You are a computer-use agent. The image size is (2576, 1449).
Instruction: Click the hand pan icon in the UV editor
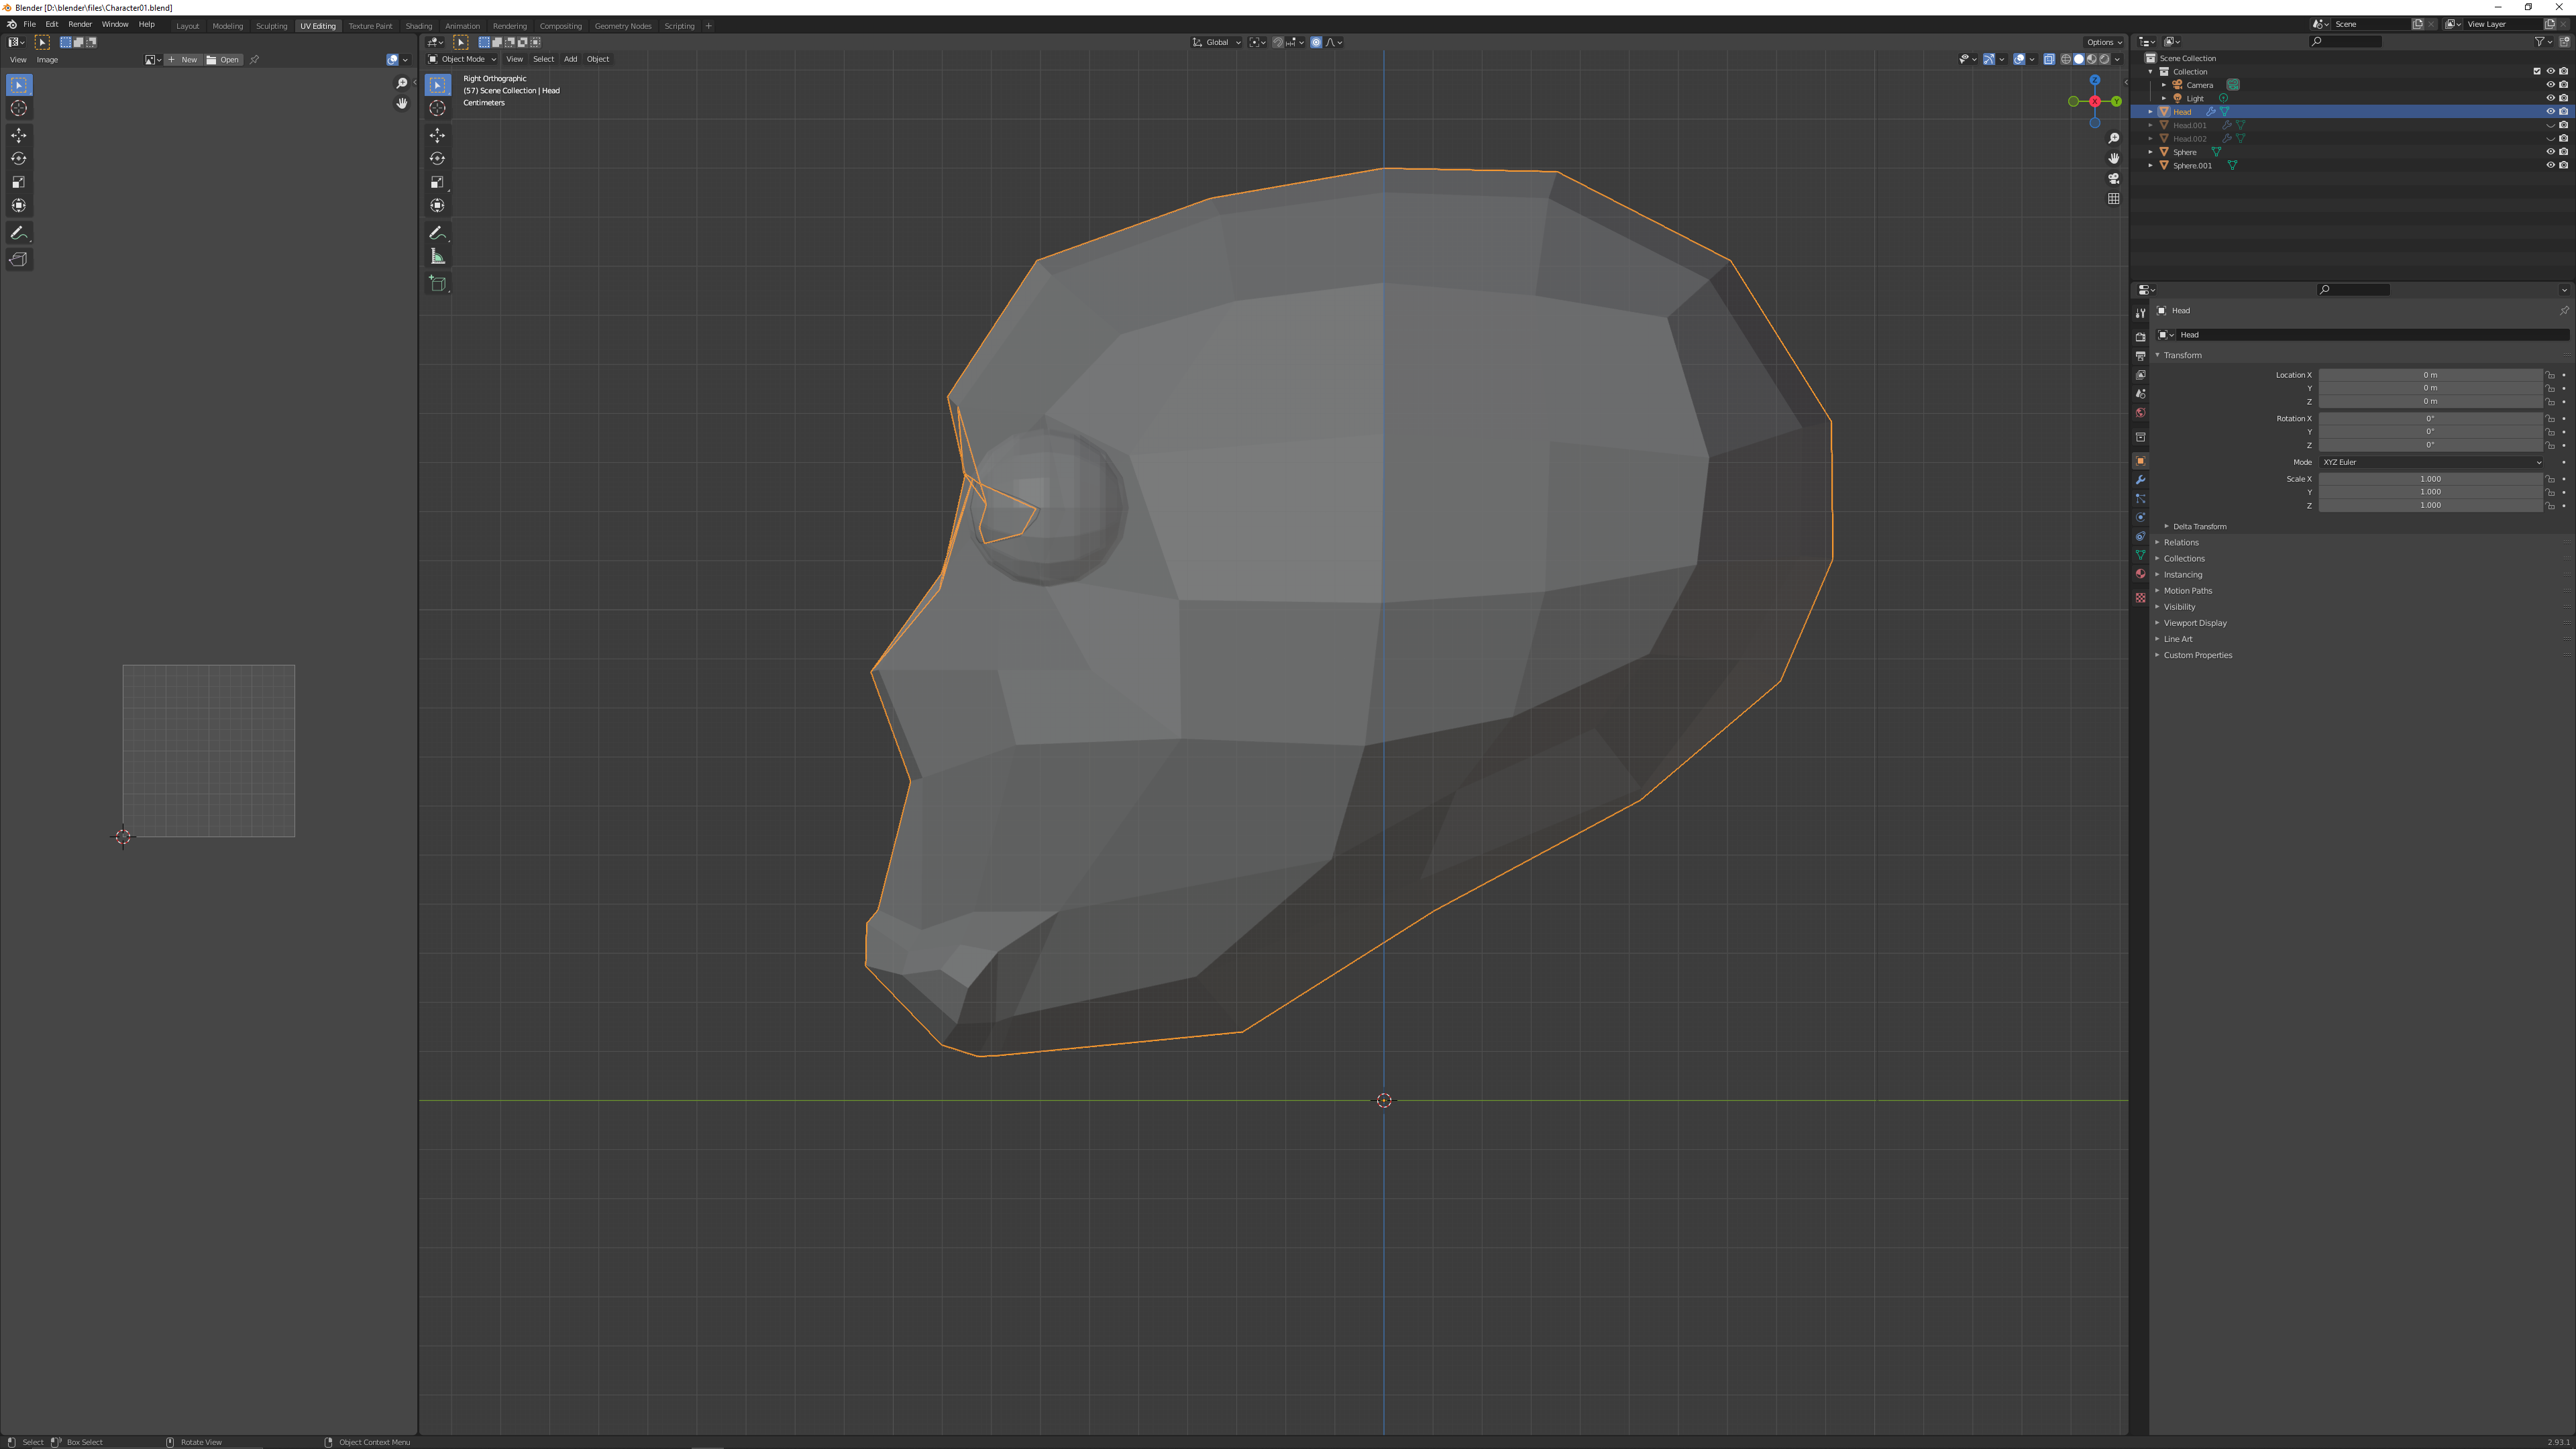[402, 103]
